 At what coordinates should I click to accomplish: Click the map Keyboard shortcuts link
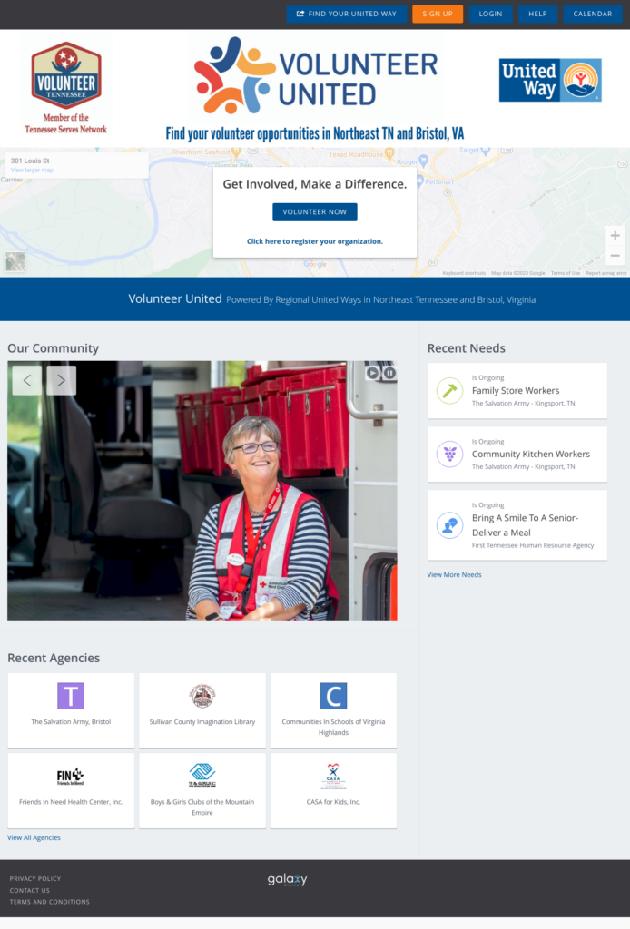tap(464, 273)
